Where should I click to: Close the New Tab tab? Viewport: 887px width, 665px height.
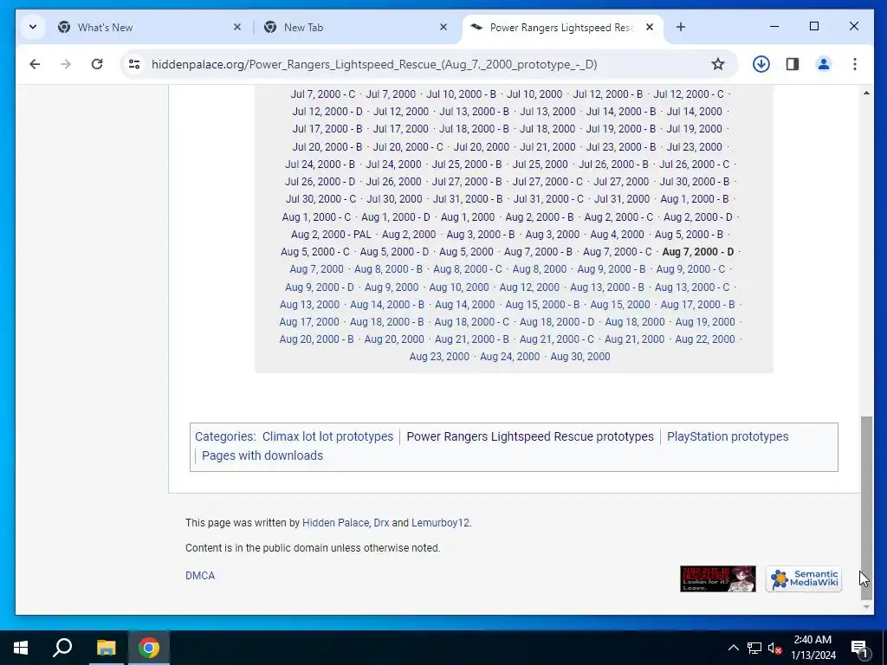coord(443,27)
